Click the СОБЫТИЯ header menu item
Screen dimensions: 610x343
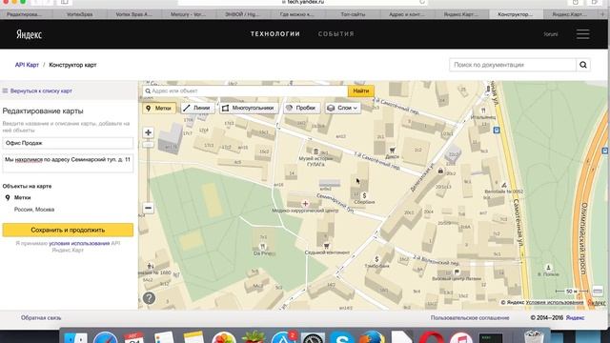[x=336, y=34]
